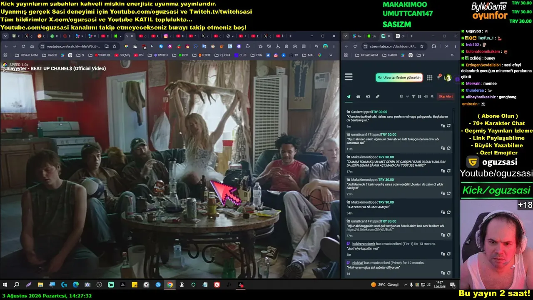The image size is (533, 300).
Task: Replay Makakimoo's 34m tip alert
Action: pos(448,212)
